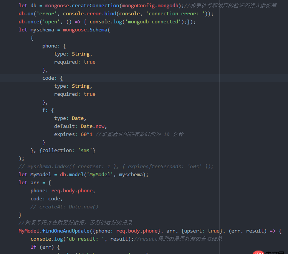Click 'MyModel' string in db.model call
288x254 pixels.
[100, 175]
